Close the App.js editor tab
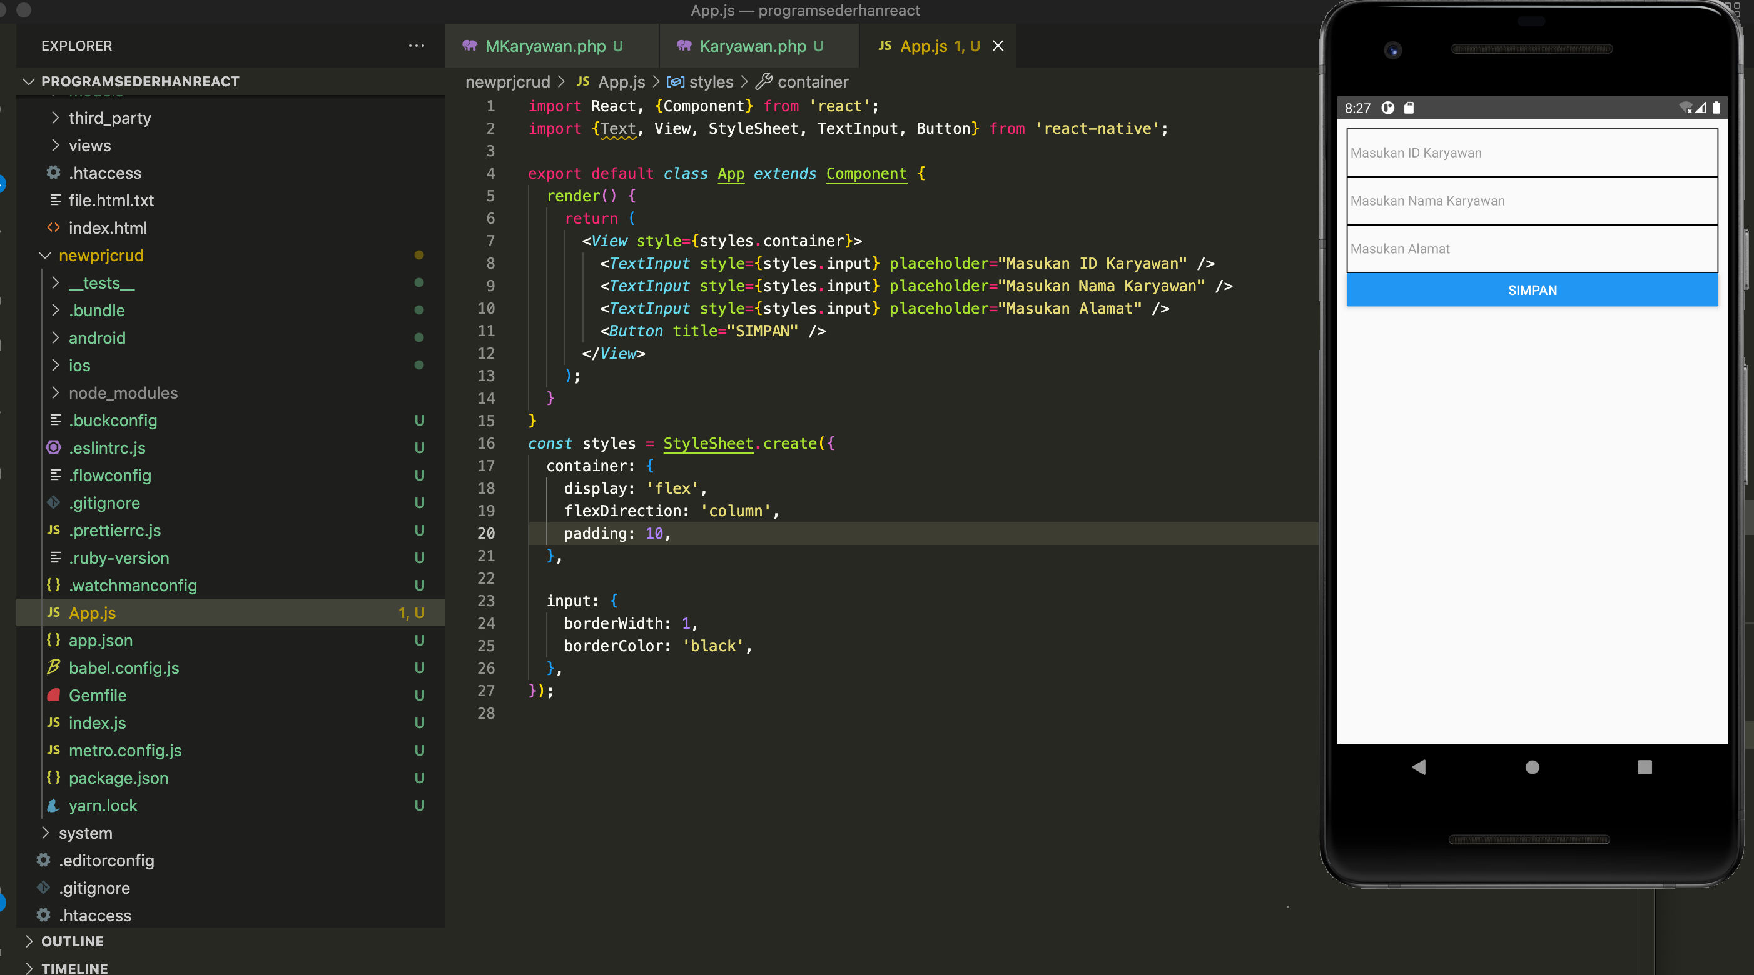The width and height of the screenshot is (1754, 975). tap(998, 46)
